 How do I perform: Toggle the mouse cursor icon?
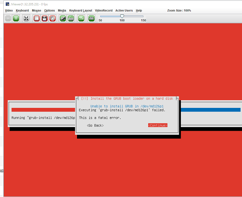(63, 18)
